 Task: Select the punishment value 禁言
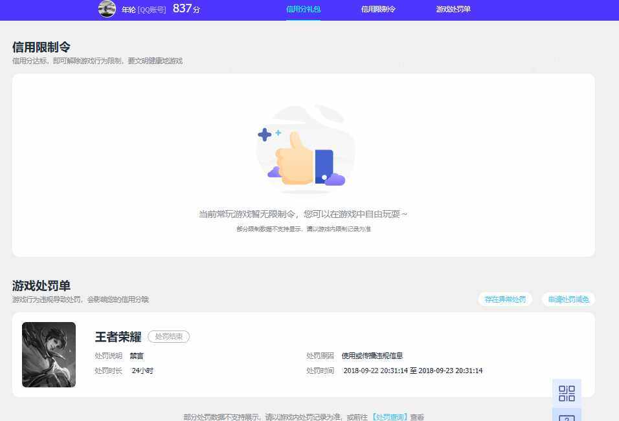coord(137,356)
